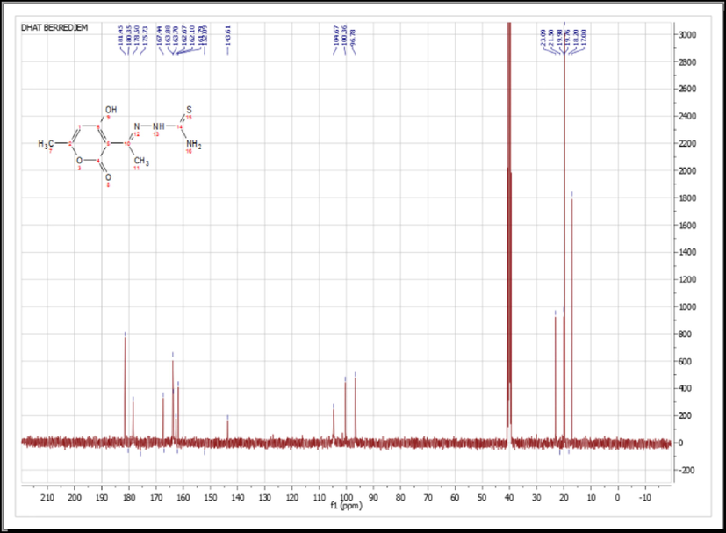Select the solvent peak at 40 ppm
Viewport: 726px width, 533px height.
tap(509, 232)
